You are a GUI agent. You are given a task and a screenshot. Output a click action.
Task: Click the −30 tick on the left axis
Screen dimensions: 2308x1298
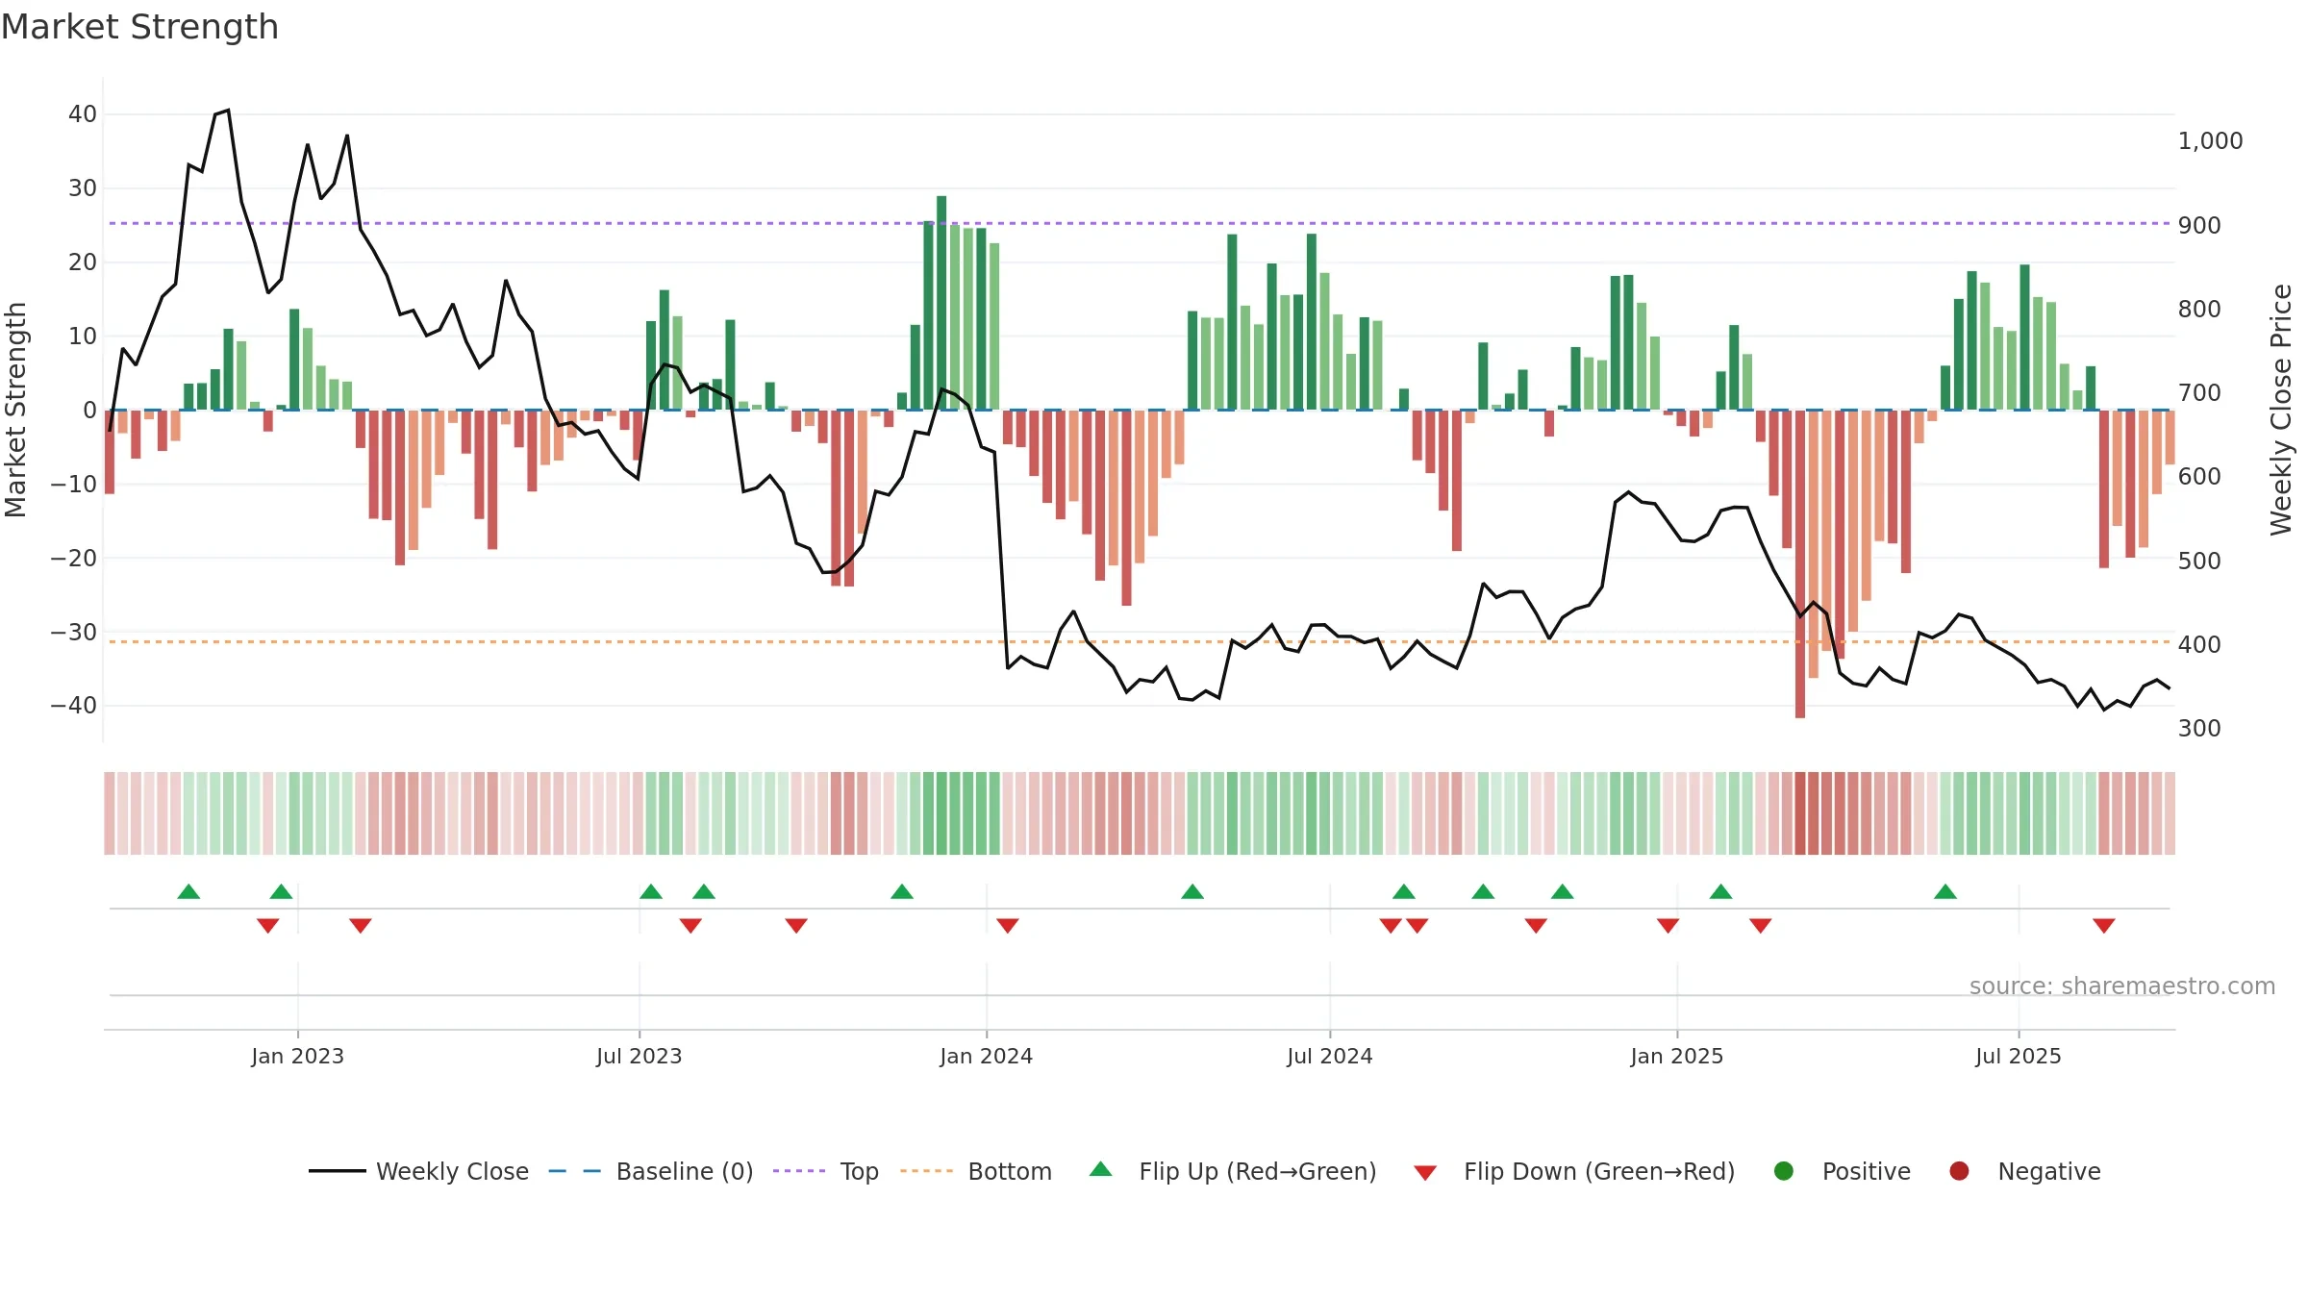[74, 632]
